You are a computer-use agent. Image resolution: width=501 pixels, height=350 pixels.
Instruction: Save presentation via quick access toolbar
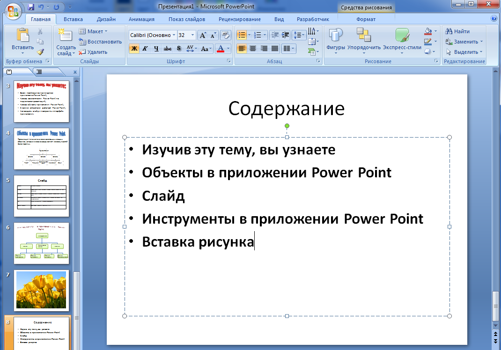coord(31,7)
